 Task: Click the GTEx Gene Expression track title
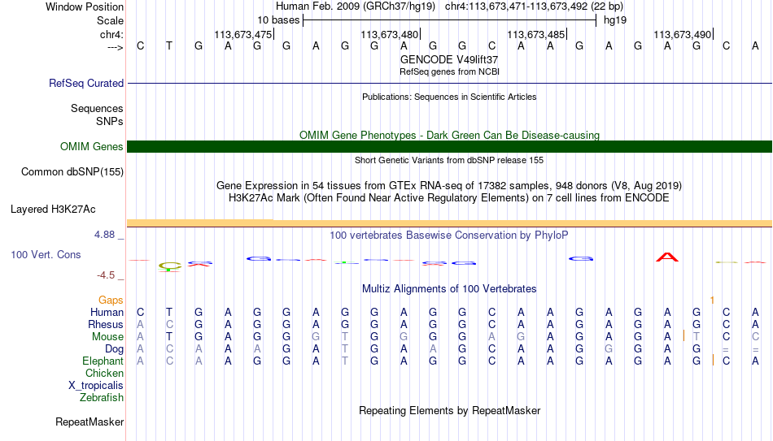449,185
